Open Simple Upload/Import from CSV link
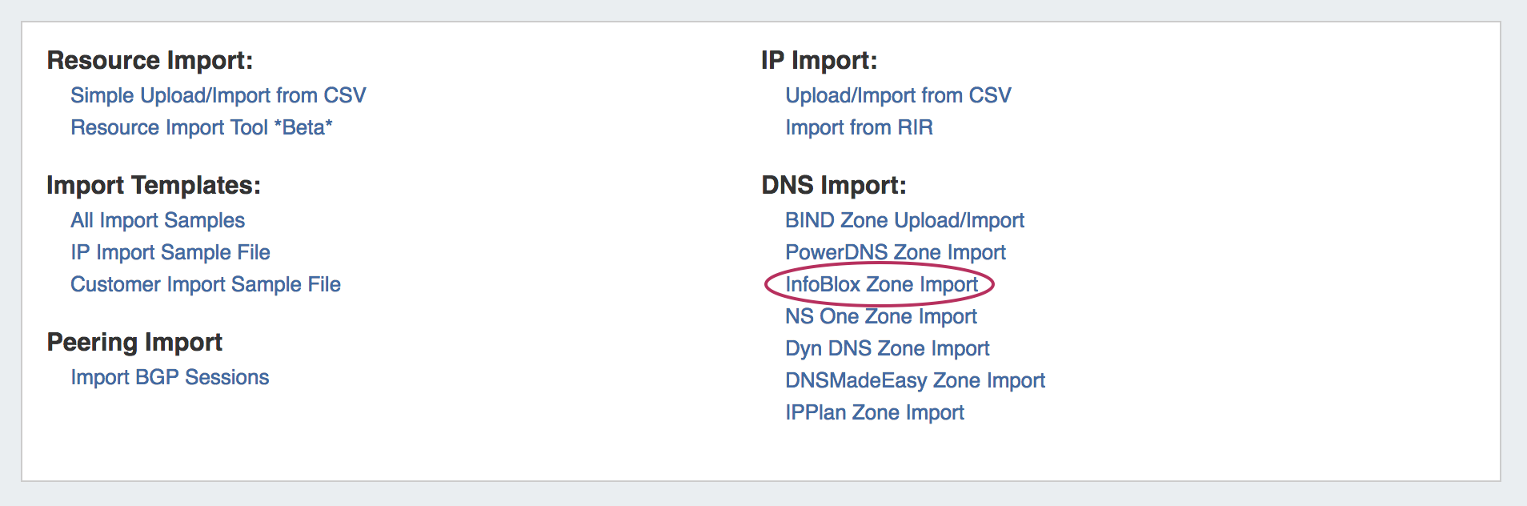This screenshot has height=506, width=1527. (218, 95)
